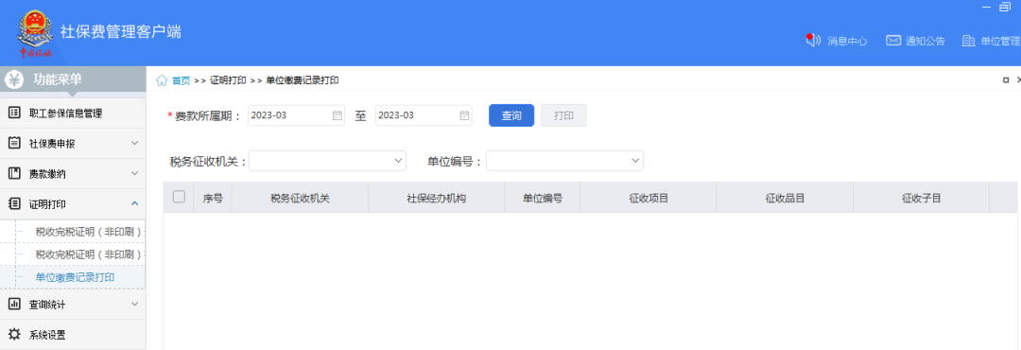Click the 社保费申报 clipboard icon

(13, 143)
